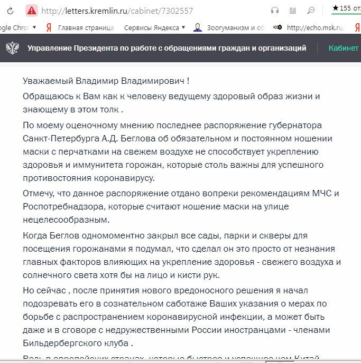361x363 pixels.
Task: Expand the Google Chrome bookmark folder arrow
Action: tap(34, 27)
